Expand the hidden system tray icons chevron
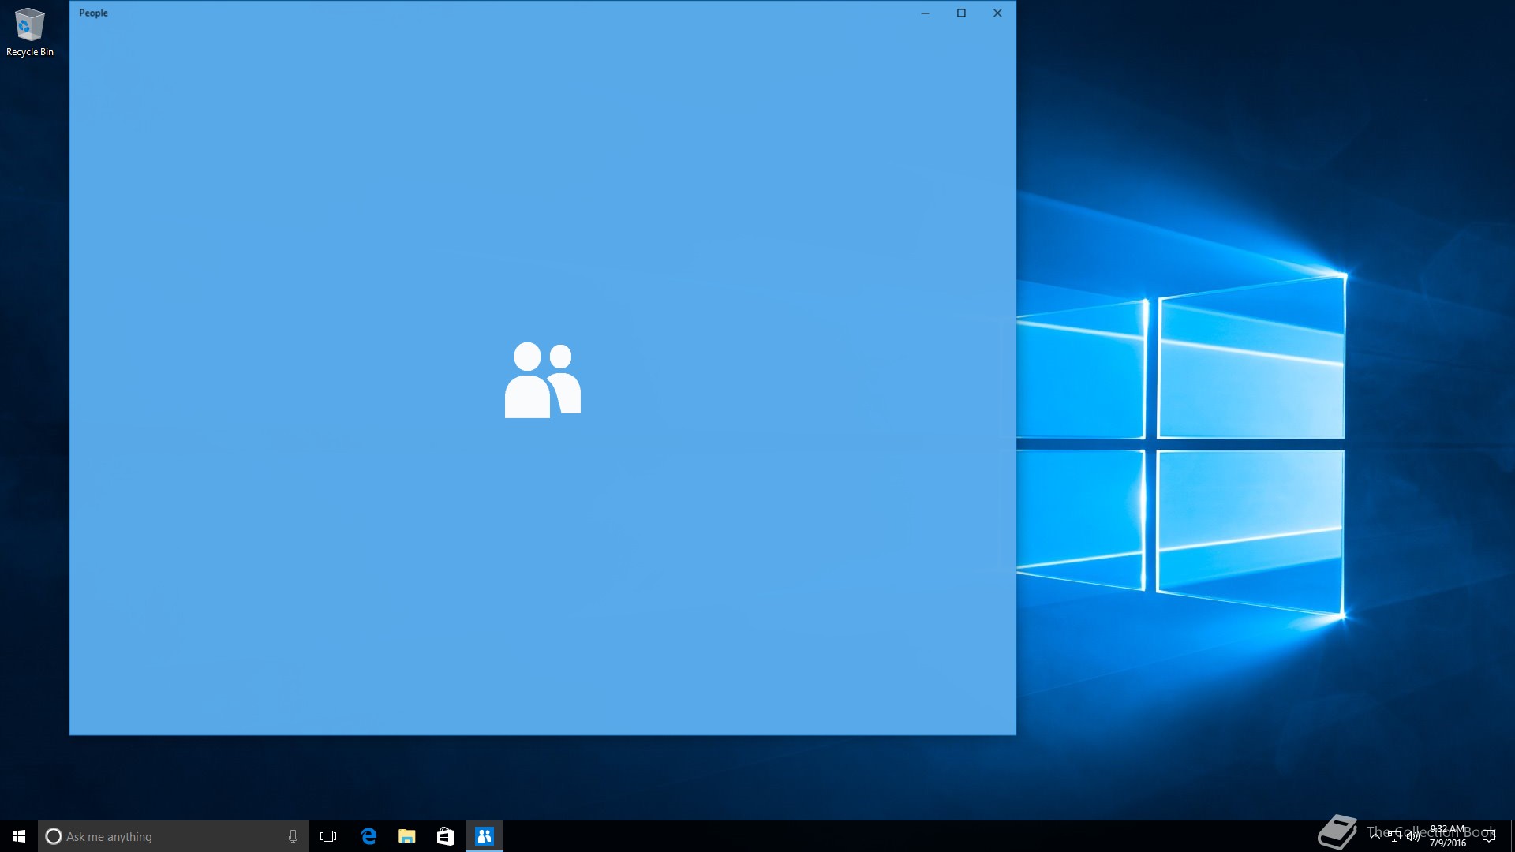This screenshot has width=1515, height=852. point(1375,836)
